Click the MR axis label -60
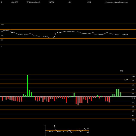Screen dimensions: 136x136 (133, 111)
